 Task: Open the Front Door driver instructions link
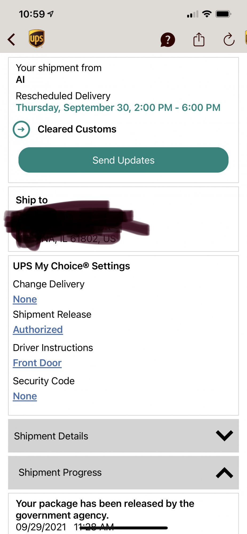pyautogui.click(x=37, y=363)
